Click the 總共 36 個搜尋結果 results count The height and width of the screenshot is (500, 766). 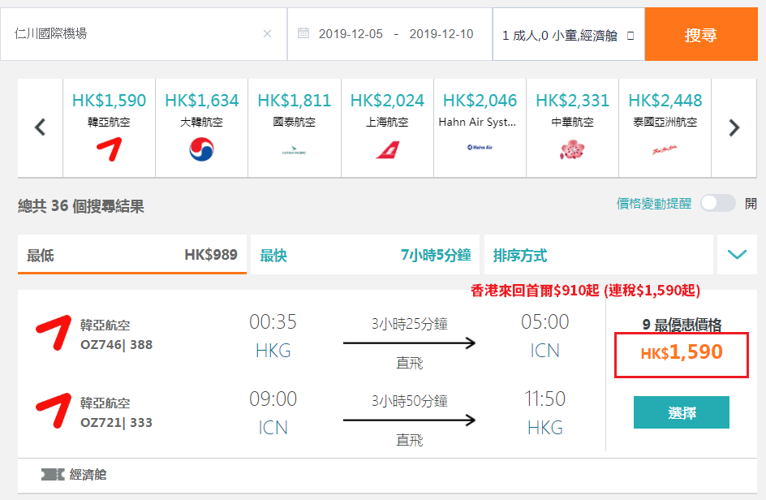tap(81, 206)
